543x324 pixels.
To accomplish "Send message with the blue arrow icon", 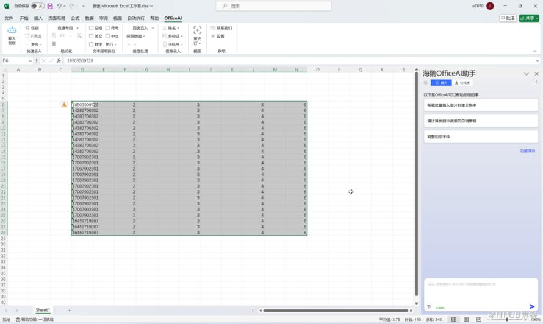I will [x=532, y=306].
